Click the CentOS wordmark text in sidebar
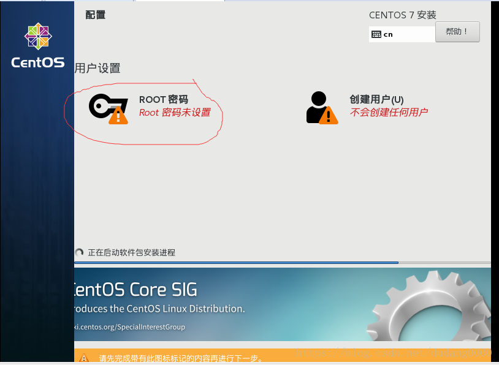The height and width of the screenshot is (365, 499). click(38, 62)
